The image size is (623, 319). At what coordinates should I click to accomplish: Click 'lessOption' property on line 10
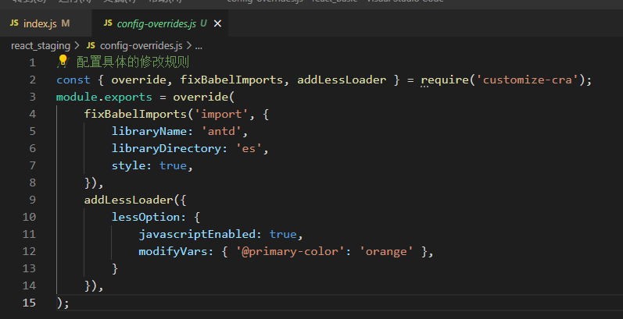[x=145, y=217]
